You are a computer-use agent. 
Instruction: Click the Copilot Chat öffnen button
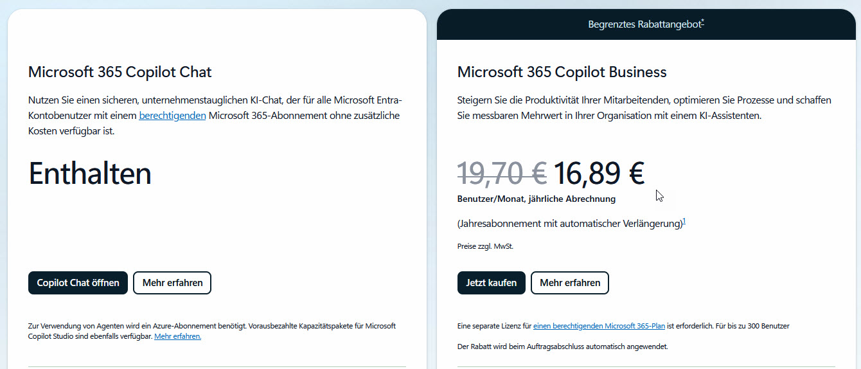coord(78,283)
